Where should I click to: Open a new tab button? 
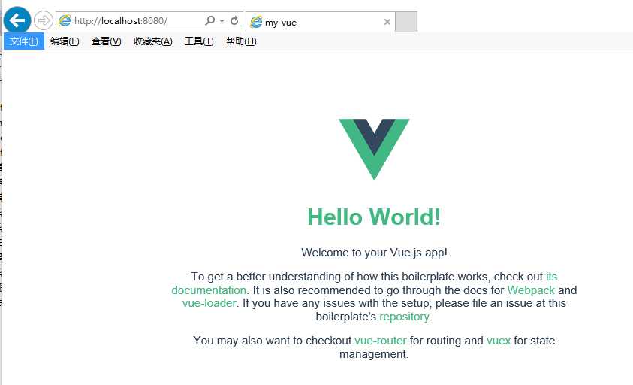406,22
